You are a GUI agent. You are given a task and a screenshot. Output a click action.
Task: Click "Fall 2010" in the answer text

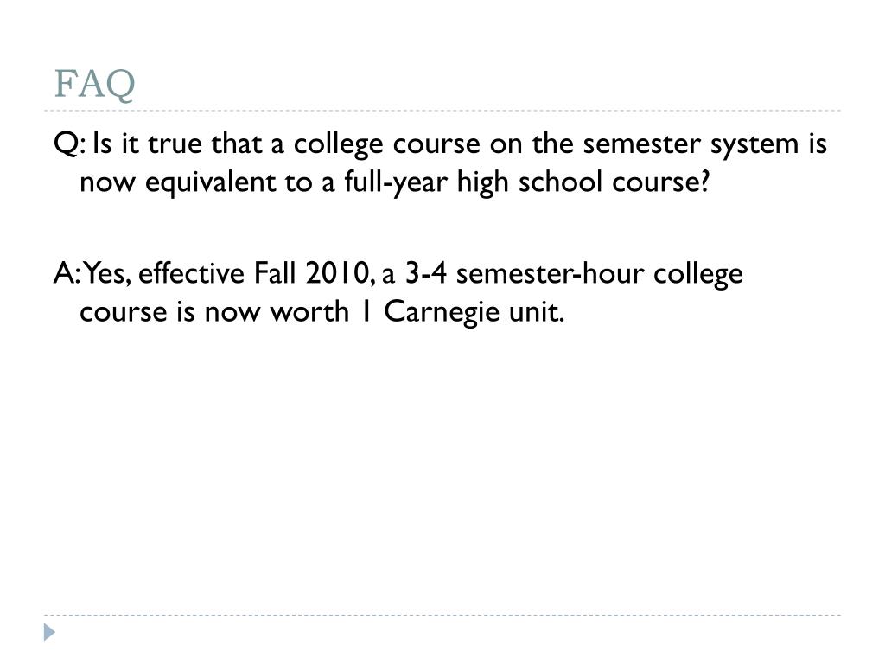click(x=310, y=273)
